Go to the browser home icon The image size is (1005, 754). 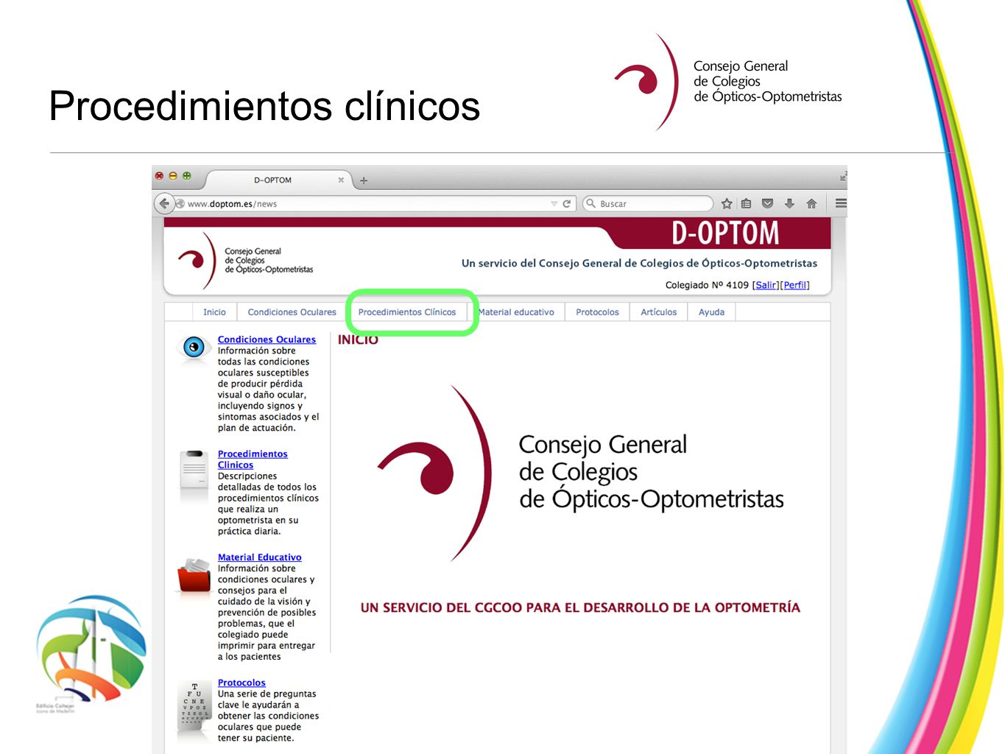click(x=811, y=204)
